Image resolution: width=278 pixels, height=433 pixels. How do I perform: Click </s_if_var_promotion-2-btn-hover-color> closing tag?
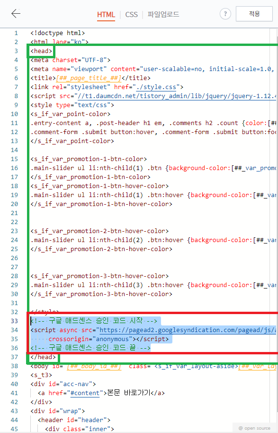pos(101,249)
